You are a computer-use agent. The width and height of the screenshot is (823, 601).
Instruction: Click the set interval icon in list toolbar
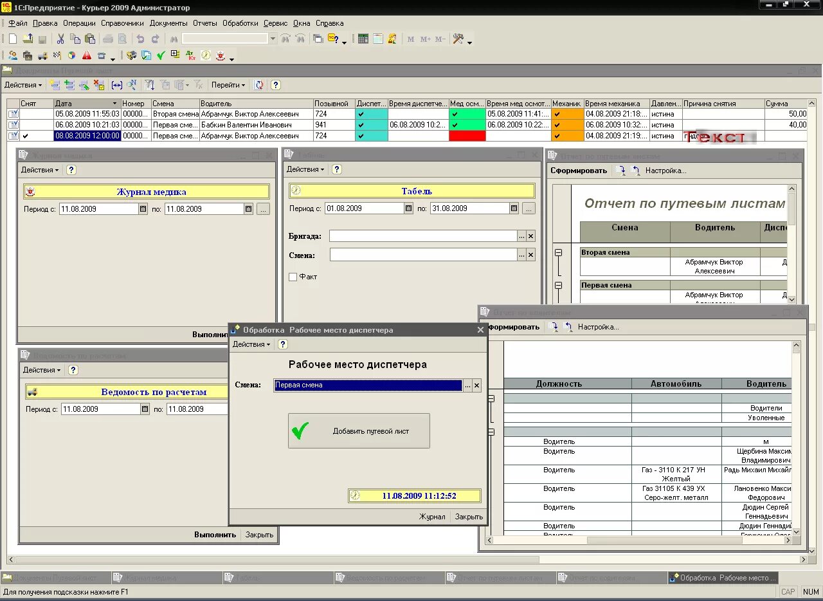(x=117, y=85)
